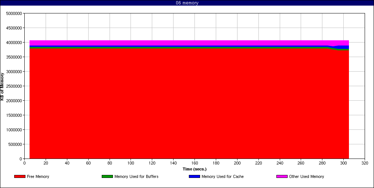Click the 280 tick on time axis
Image resolution: width=374 pixels, height=188 pixels.
click(x=322, y=163)
